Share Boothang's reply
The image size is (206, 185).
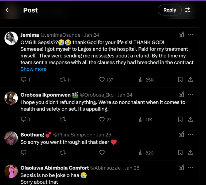point(191,153)
